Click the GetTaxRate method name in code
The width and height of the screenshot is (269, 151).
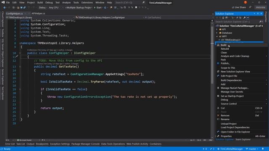[x=67, y=67]
